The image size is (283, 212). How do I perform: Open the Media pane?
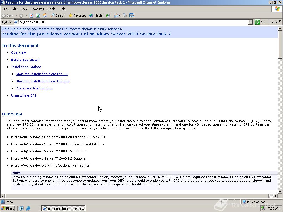[96, 15]
